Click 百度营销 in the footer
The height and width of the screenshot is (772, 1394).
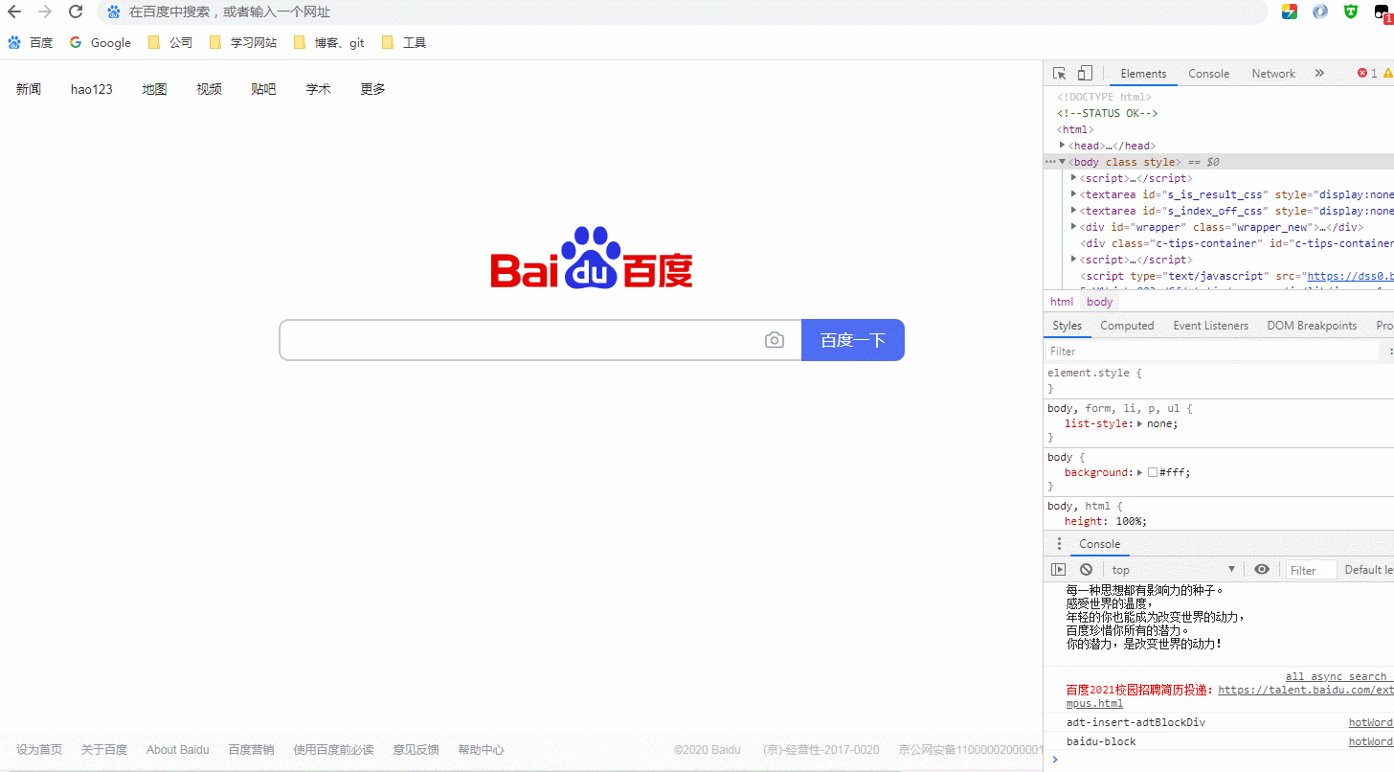(x=251, y=750)
